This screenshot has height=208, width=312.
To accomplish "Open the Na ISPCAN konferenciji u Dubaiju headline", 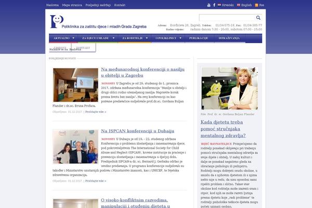I will pos(137,131).
